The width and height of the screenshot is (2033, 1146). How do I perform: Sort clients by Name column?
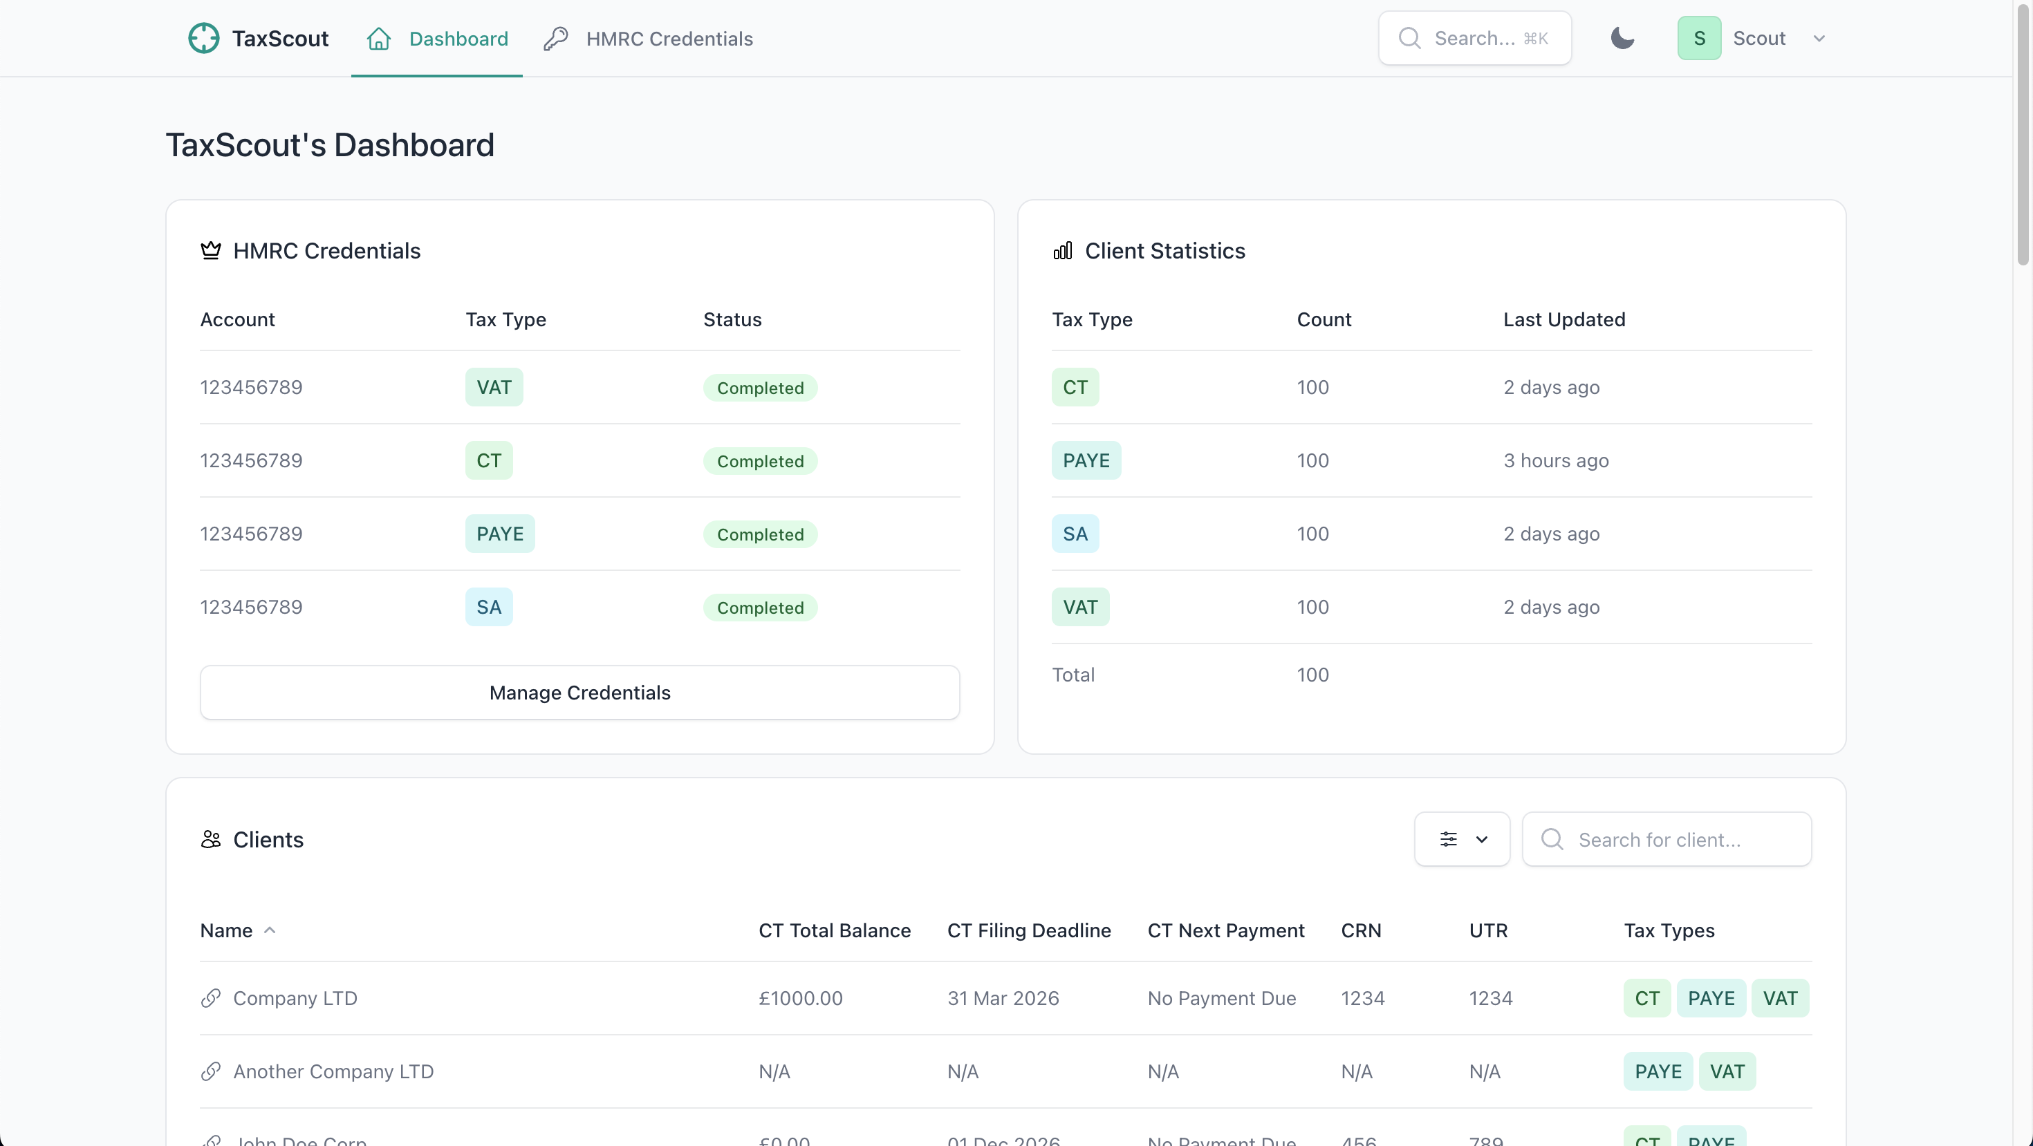pyautogui.click(x=238, y=930)
